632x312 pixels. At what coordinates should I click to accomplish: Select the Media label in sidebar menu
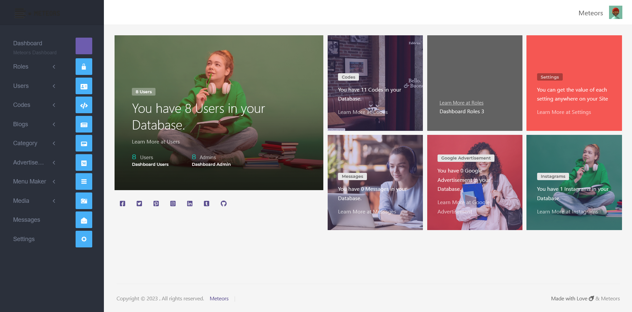pyautogui.click(x=21, y=201)
